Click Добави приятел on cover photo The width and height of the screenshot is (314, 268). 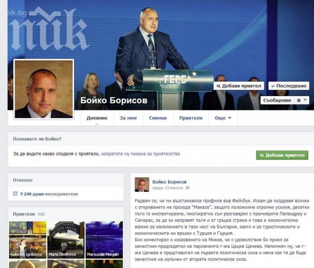(239, 86)
